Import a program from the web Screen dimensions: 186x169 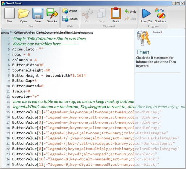(x=70, y=11)
